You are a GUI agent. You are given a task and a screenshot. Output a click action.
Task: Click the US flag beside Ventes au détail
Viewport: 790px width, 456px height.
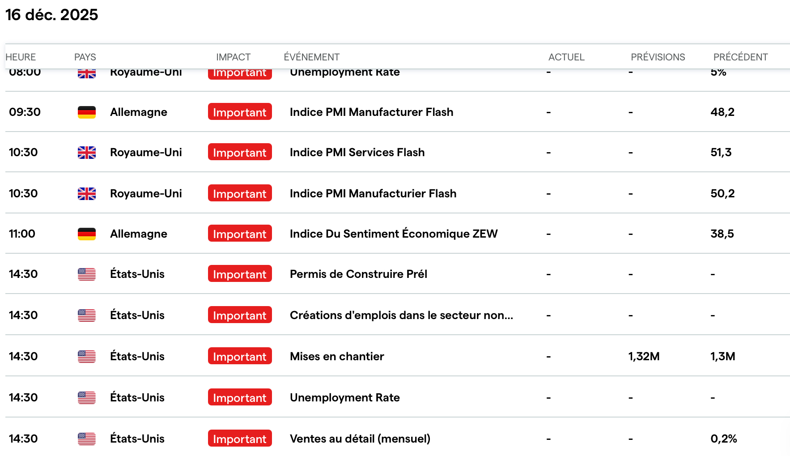[86, 439]
